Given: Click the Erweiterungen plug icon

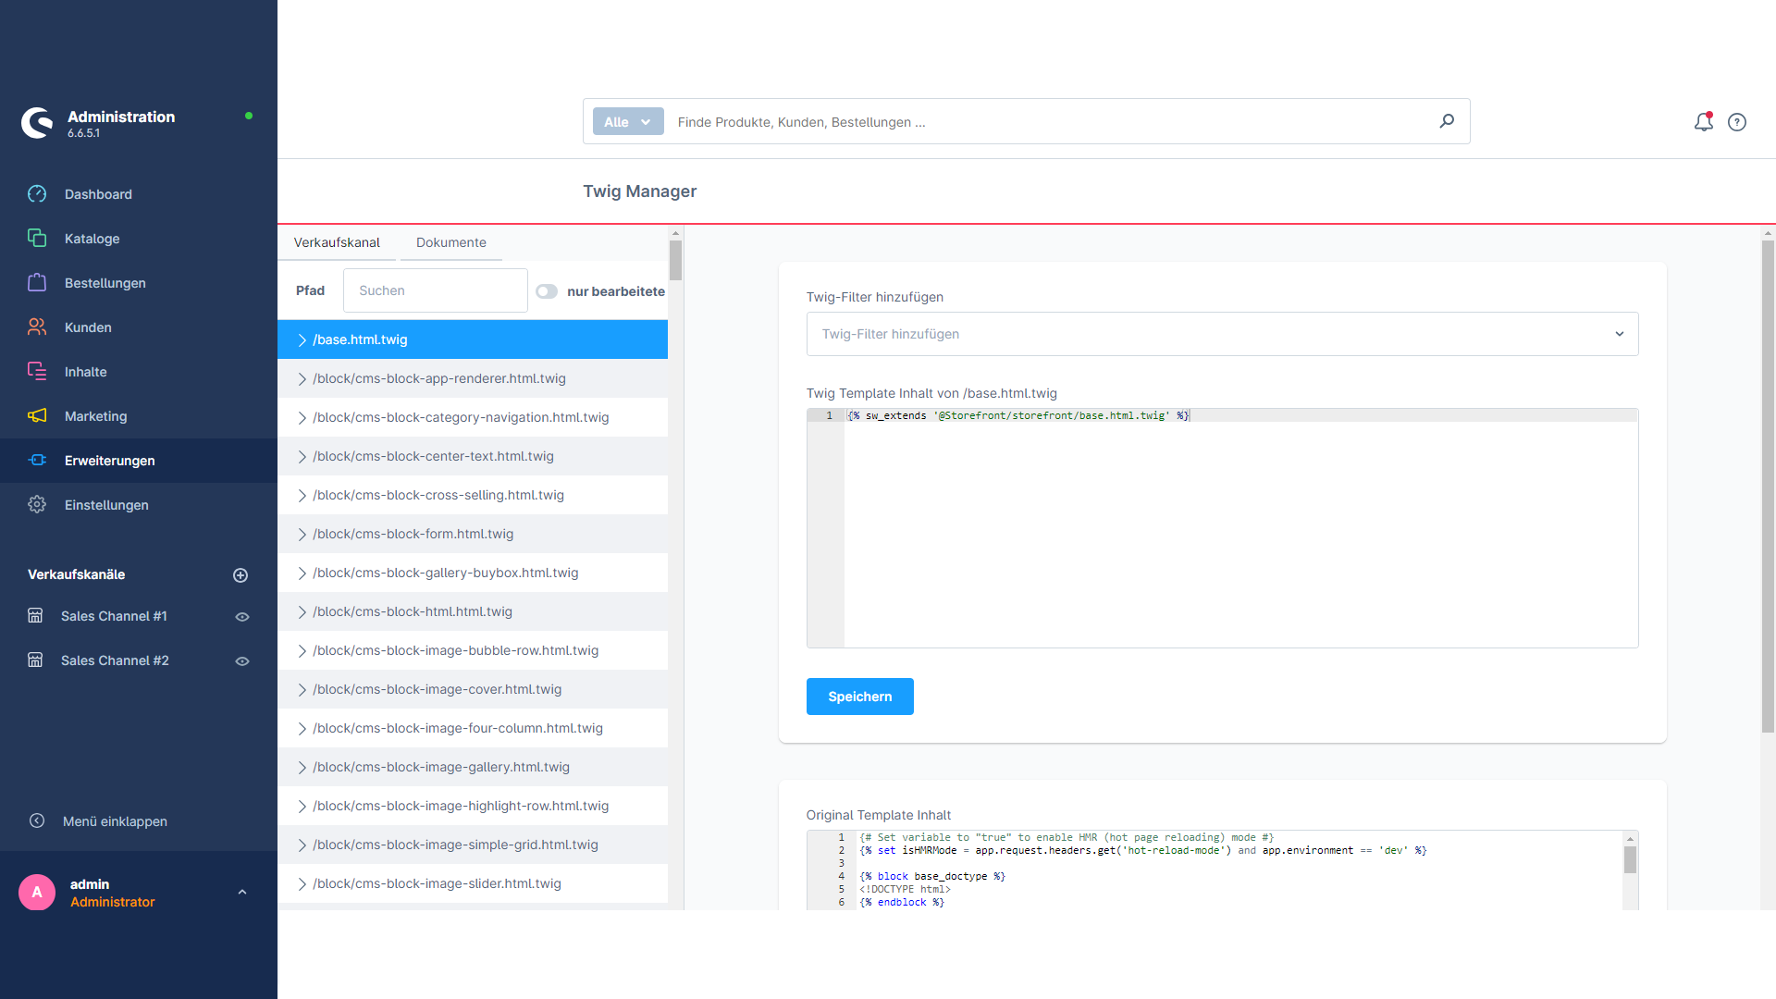Looking at the screenshot, I should (37, 461).
